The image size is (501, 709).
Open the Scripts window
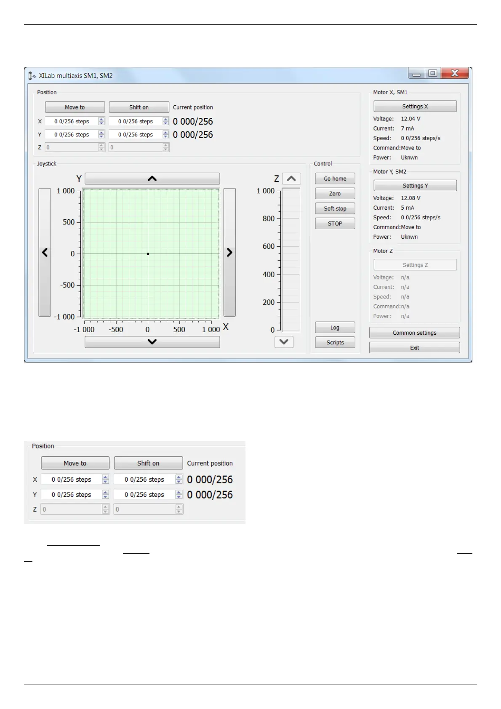click(335, 342)
